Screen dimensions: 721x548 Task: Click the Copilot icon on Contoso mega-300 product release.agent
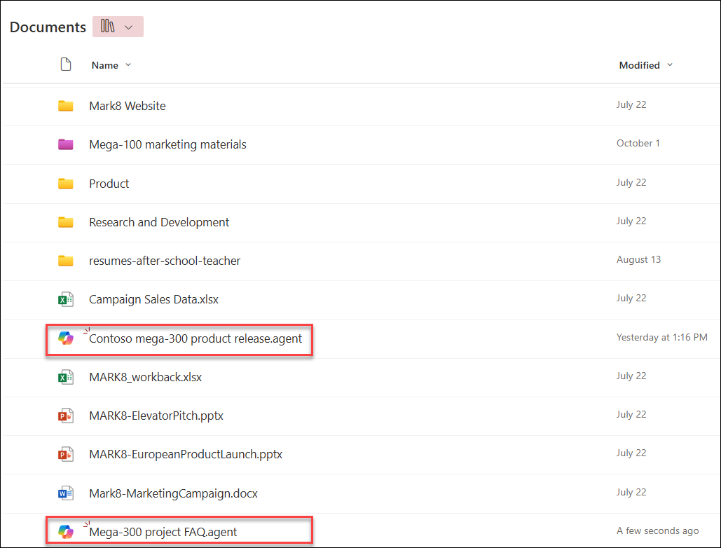[x=67, y=338]
